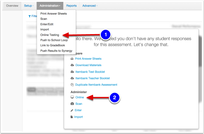Open the Scan link under Administer

[79, 104]
